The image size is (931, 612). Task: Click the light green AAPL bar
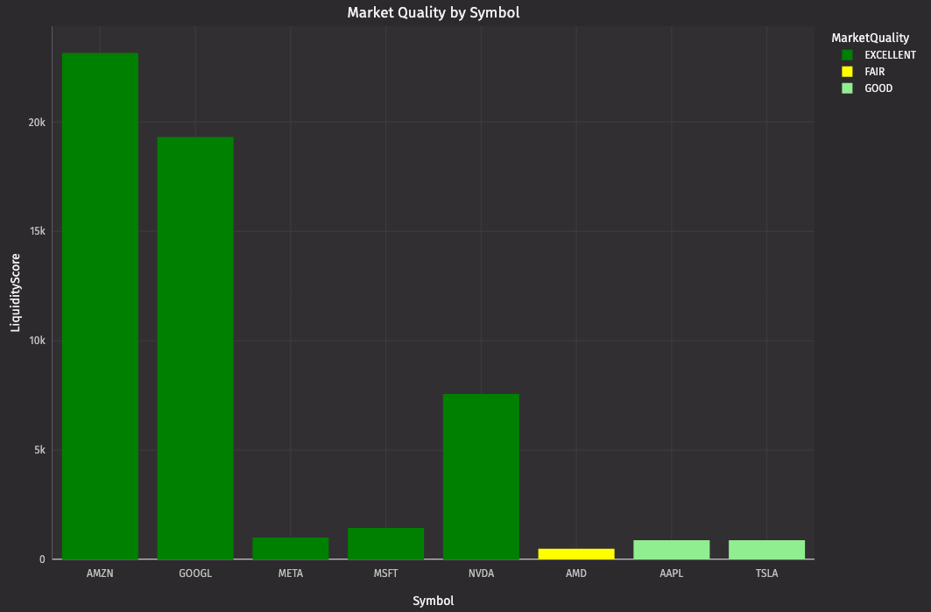672,549
